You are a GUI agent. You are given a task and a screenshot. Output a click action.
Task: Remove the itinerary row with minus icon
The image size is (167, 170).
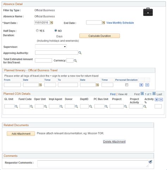pos(147,85)
